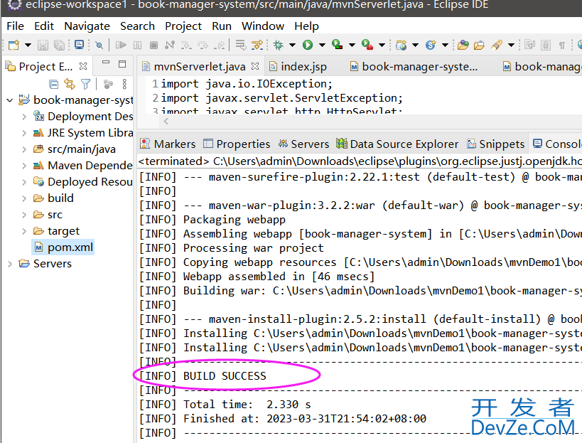Click the Step Into icon
This screenshot has height=443, width=582.
pos(186,45)
